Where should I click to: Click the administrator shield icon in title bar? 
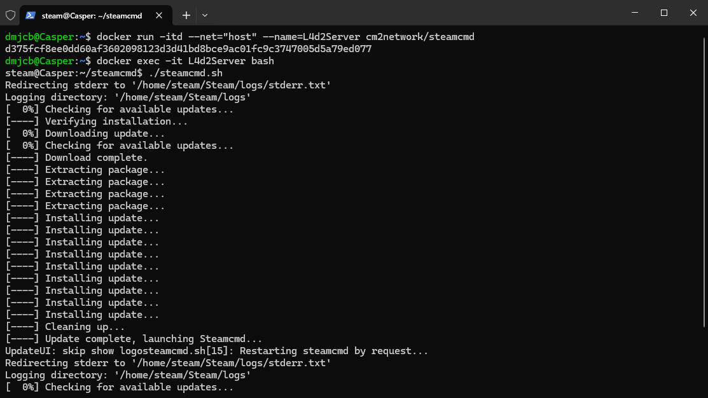coord(10,15)
